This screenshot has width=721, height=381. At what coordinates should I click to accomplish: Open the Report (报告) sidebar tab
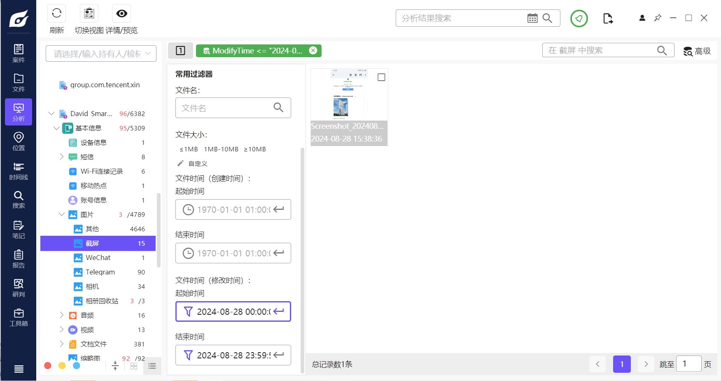[x=19, y=259]
